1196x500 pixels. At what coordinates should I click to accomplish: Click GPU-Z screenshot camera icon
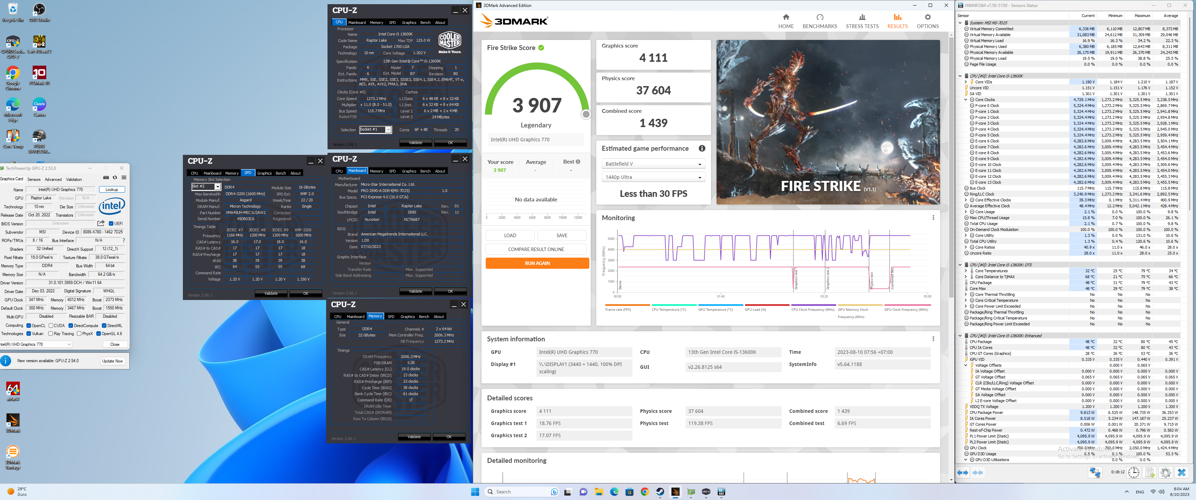tap(106, 178)
